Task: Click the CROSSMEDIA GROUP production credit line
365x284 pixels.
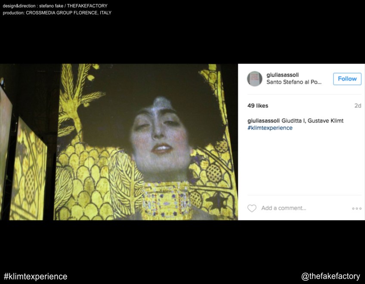Action: pos(57,13)
